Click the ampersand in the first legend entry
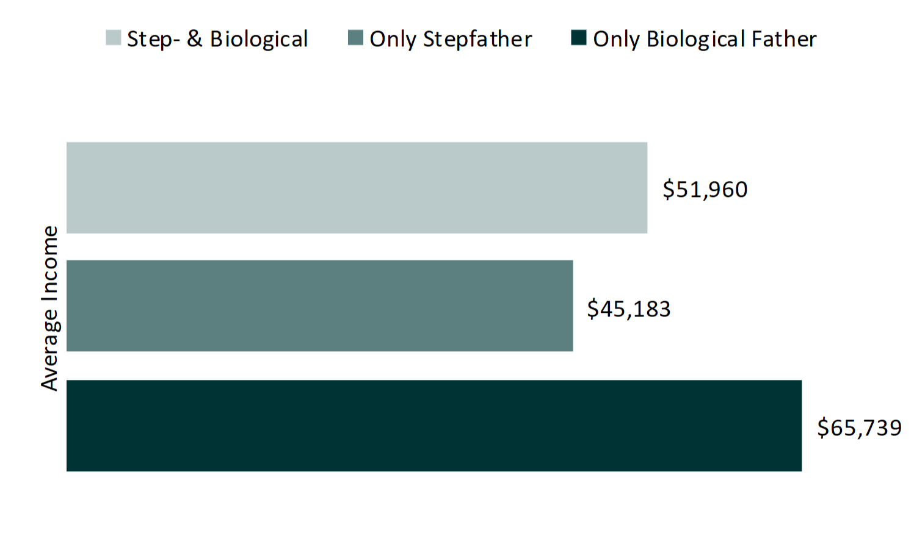 coord(195,38)
